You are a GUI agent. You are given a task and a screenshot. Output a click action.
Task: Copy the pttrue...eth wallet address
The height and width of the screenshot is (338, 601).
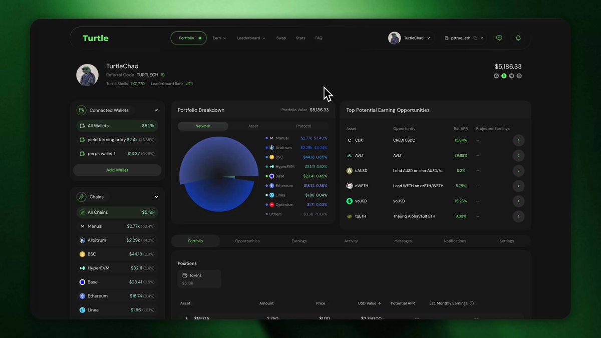click(475, 38)
